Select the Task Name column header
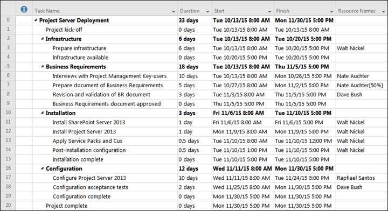 105,11
